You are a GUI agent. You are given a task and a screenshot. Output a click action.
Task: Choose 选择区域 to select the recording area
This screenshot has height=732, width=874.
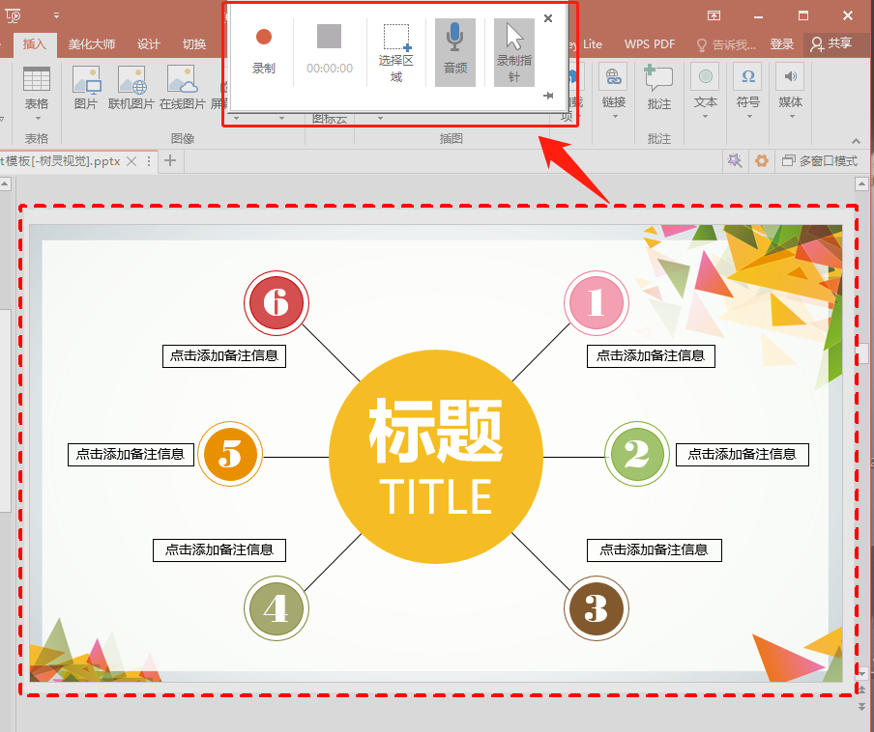395,53
